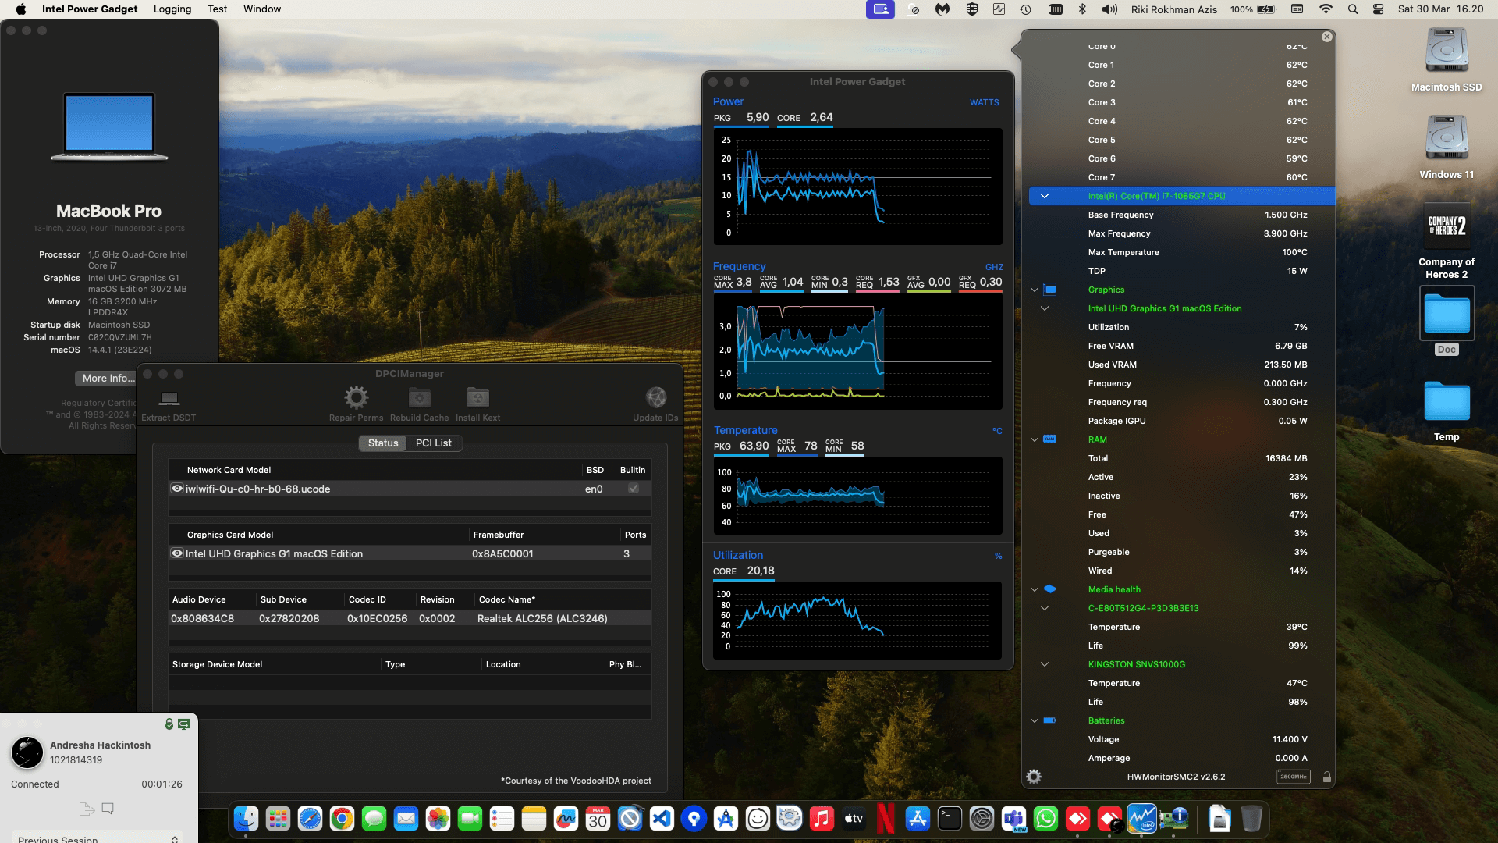Screen dimensions: 1498x843
Task: Click the Realtek ALC256 (ALC3246) codec cell
Action: pos(542,618)
